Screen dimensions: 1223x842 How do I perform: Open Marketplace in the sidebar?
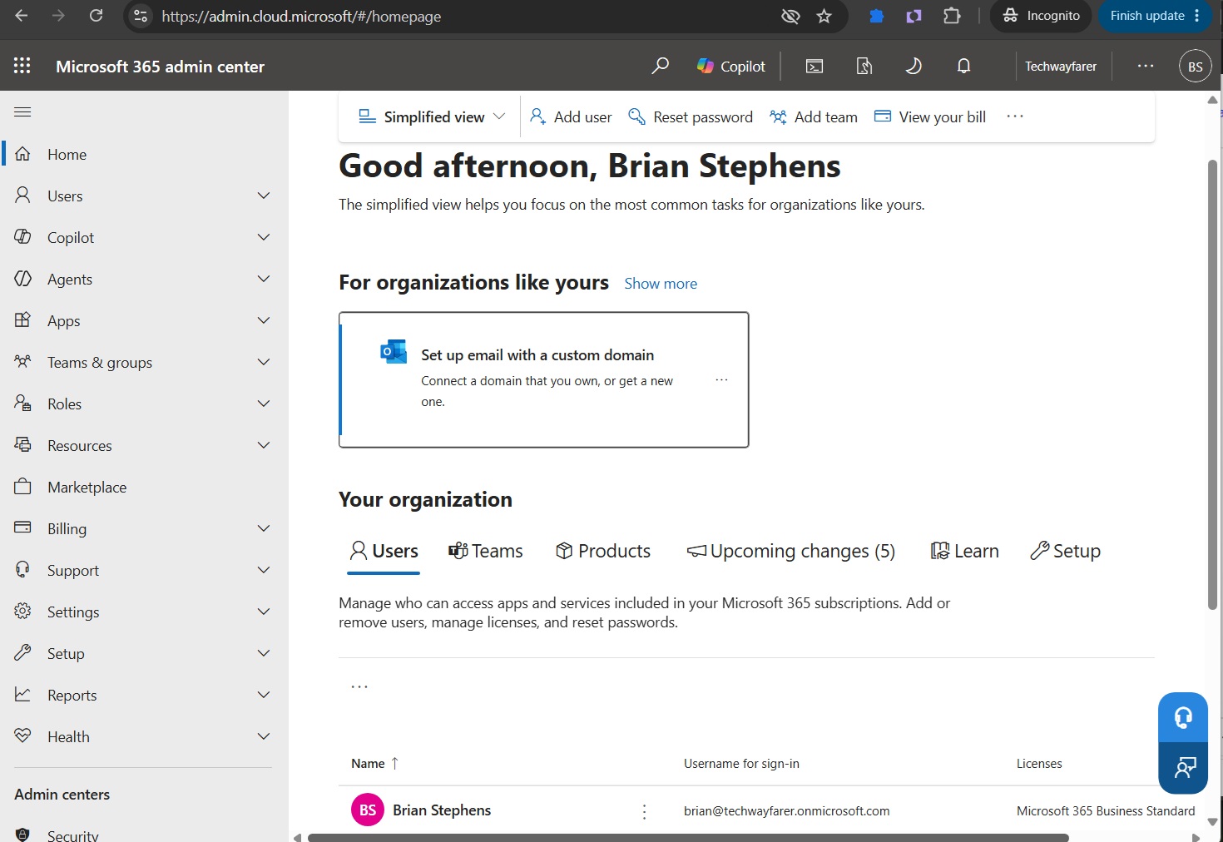click(x=144, y=487)
